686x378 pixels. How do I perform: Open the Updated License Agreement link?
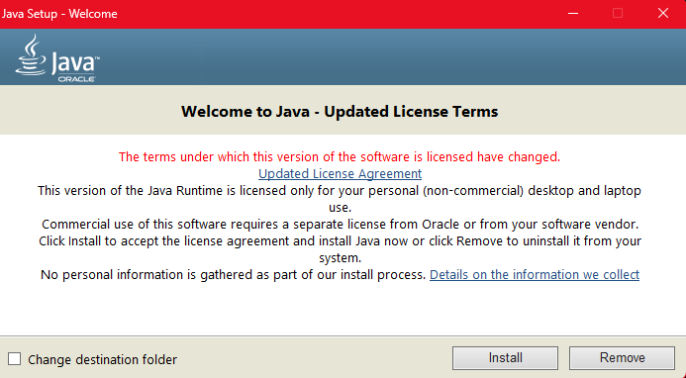click(x=340, y=174)
